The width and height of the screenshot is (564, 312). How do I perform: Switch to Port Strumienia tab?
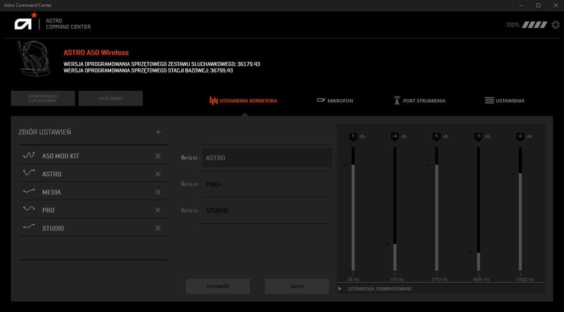tap(419, 100)
